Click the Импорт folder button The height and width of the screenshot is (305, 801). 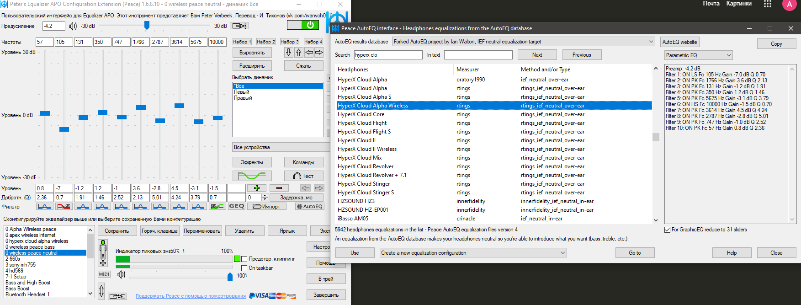click(x=267, y=206)
